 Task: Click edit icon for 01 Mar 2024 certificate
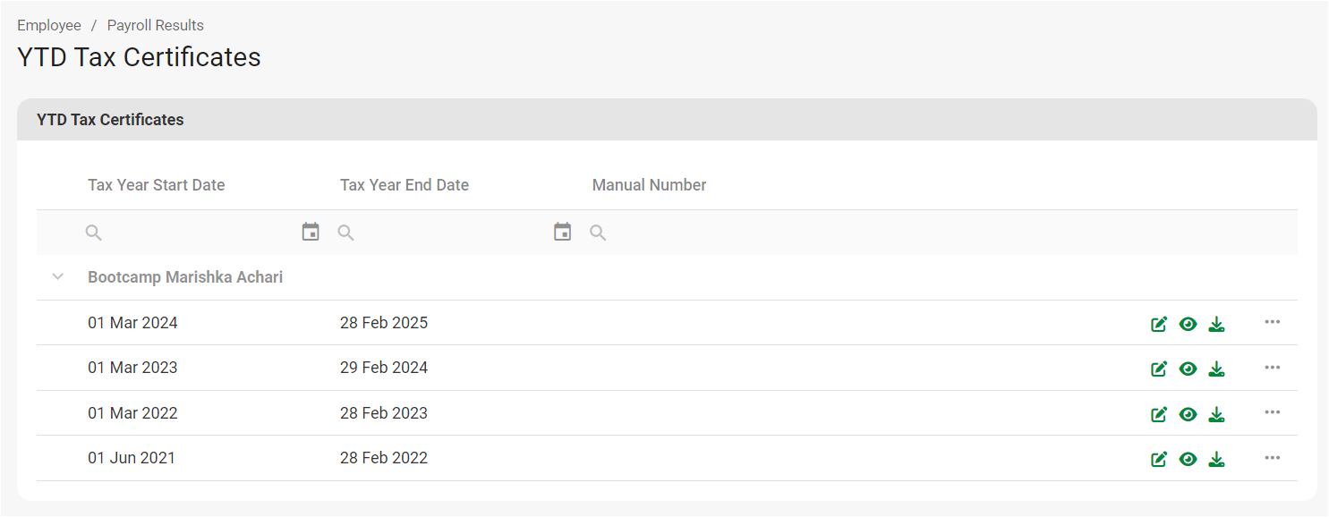coord(1159,324)
